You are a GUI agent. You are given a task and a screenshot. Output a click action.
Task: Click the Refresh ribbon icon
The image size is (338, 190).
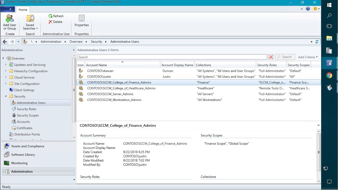tap(50, 16)
